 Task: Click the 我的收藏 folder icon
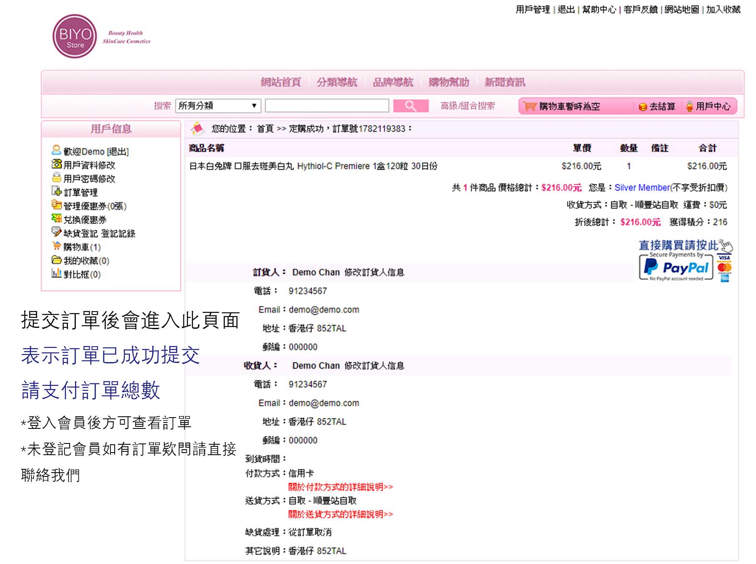pos(56,260)
